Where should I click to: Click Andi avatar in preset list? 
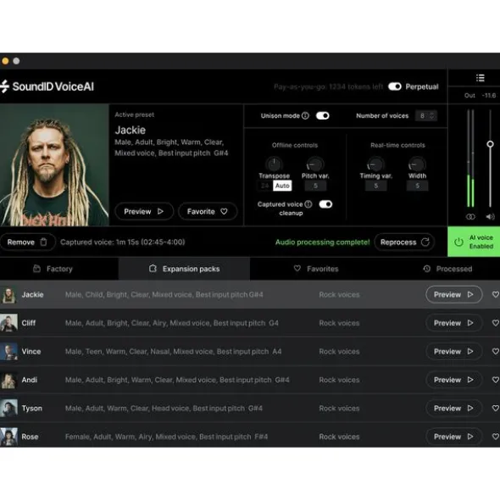(x=8, y=380)
